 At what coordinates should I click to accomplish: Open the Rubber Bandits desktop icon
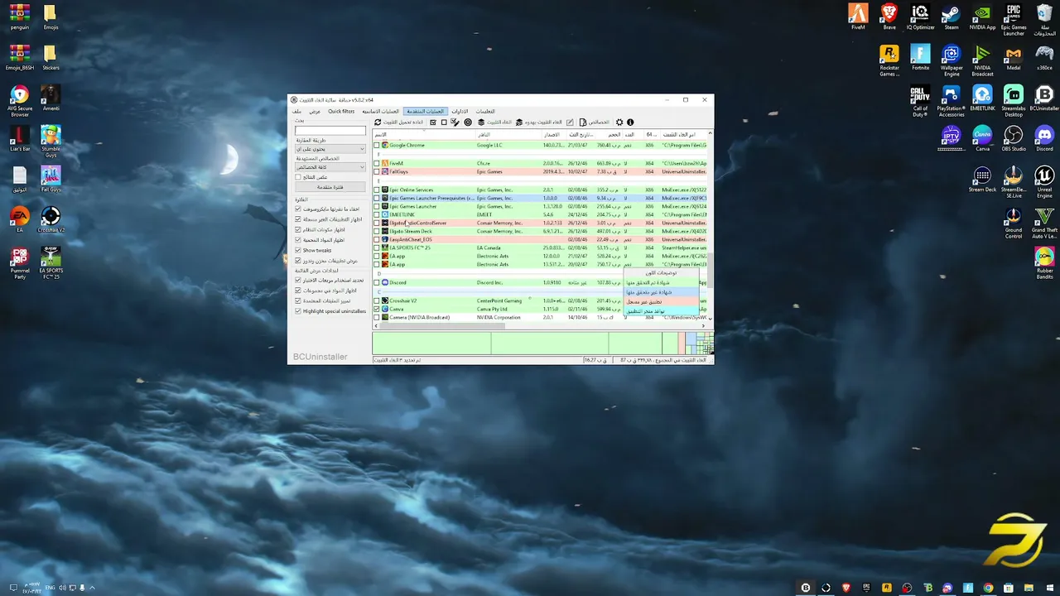1045,263
